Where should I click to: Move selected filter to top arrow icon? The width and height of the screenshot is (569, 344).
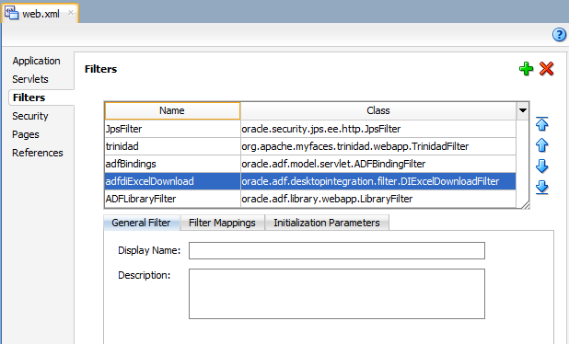(x=541, y=124)
